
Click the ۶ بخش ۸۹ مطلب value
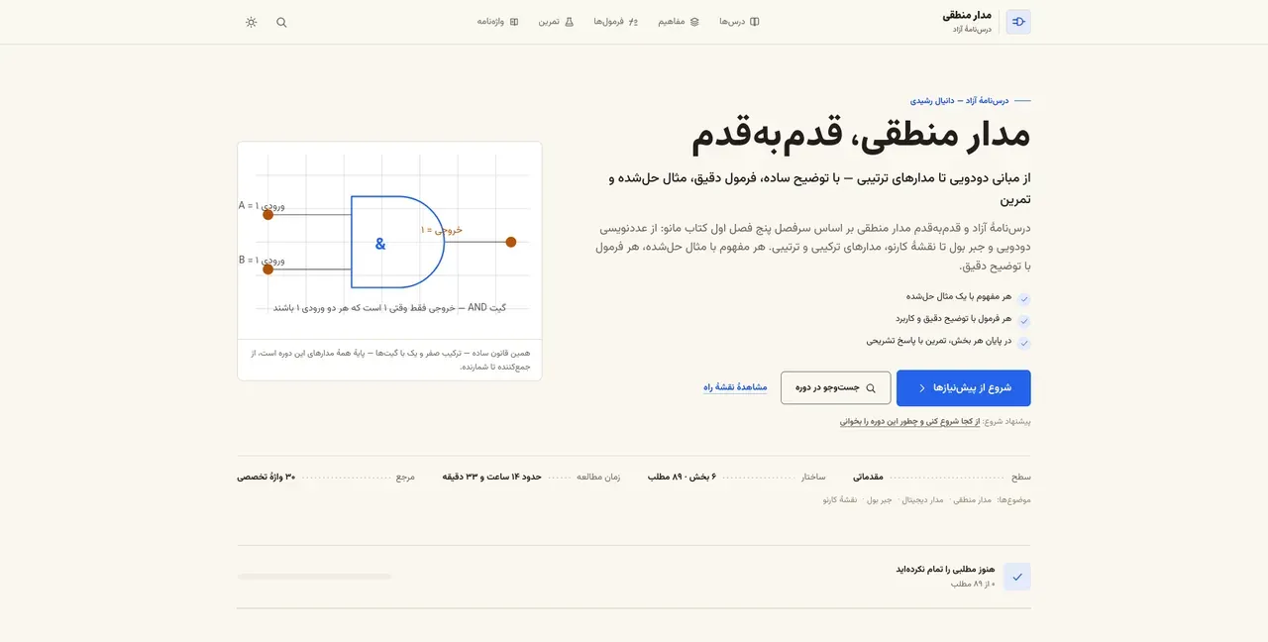pos(682,477)
